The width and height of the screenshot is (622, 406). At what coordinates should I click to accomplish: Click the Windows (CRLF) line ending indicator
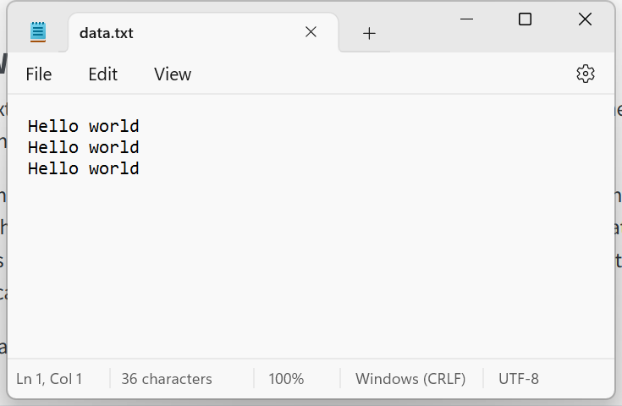click(410, 379)
